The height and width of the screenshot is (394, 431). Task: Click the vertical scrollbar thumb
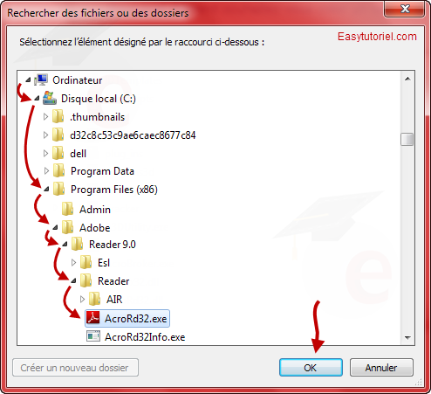click(x=407, y=139)
